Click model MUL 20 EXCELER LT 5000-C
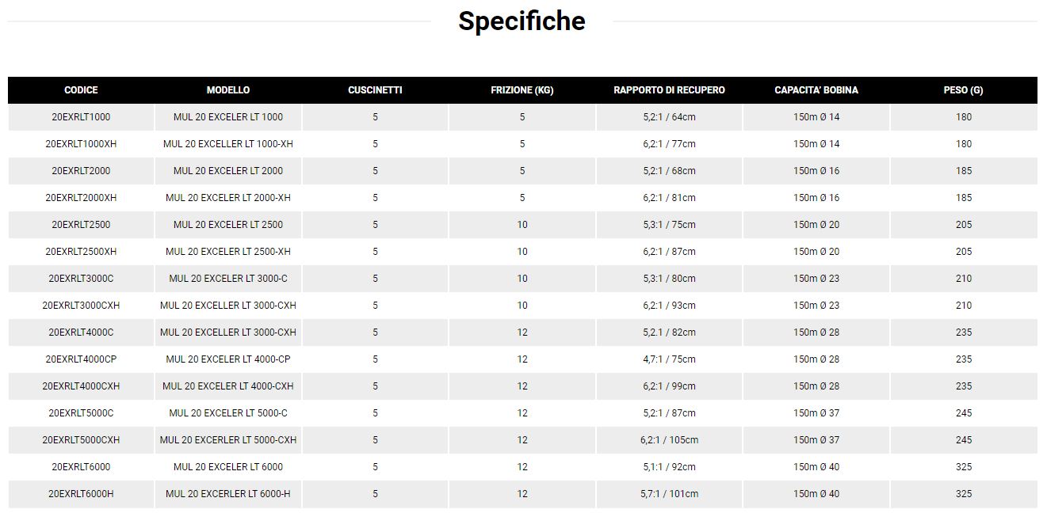This screenshot has width=1047, height=513. (228, 413)
